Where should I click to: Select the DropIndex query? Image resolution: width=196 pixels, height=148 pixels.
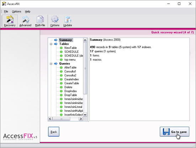[x=71, y=91]
